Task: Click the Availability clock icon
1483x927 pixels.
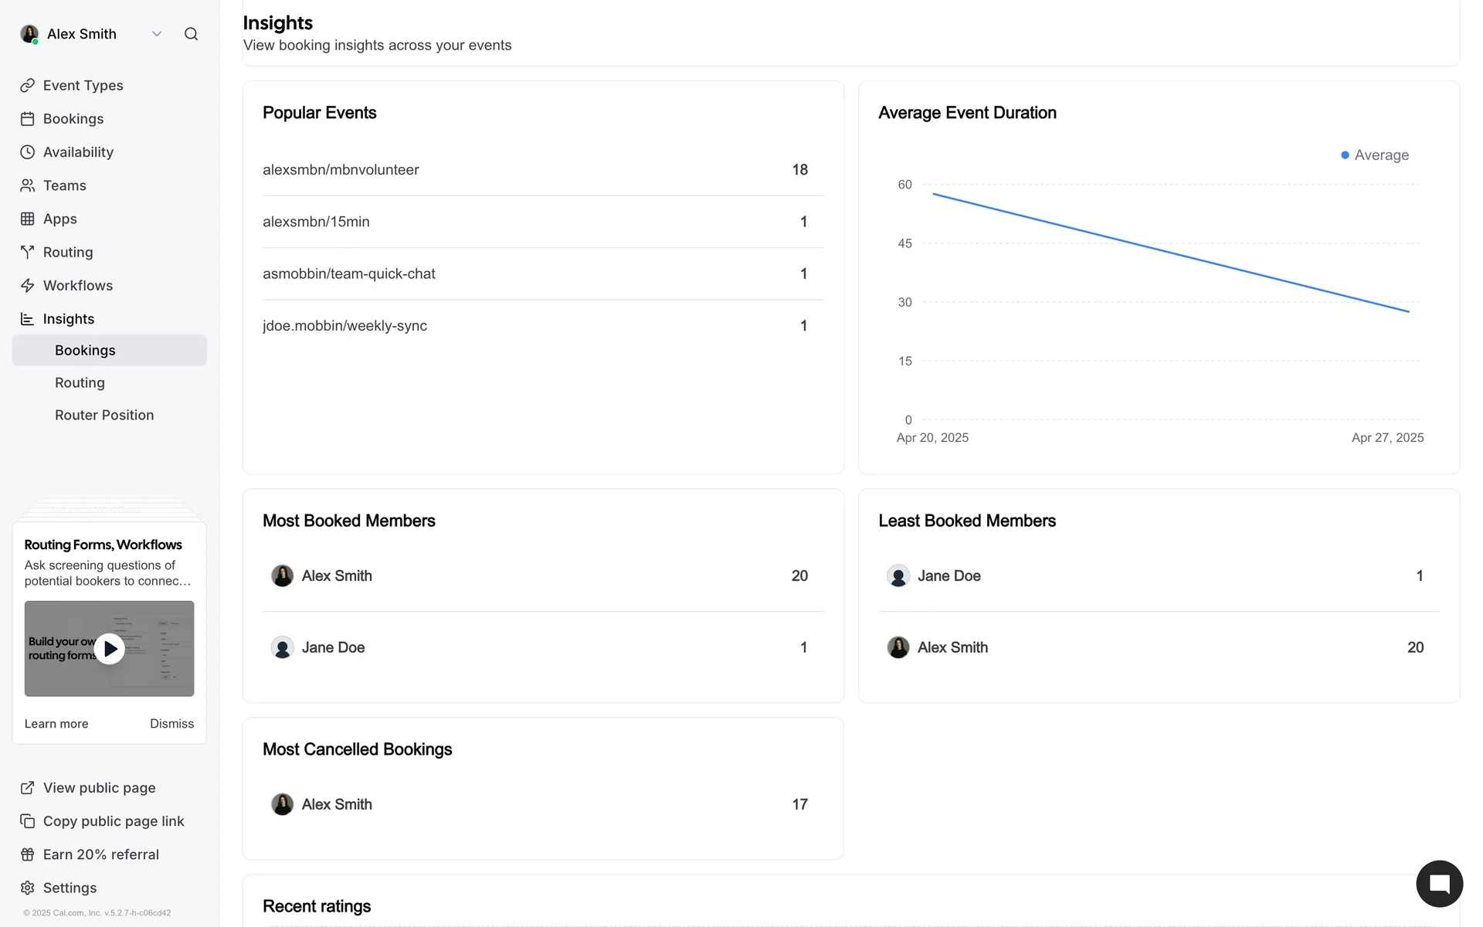Action: point(28,152)
